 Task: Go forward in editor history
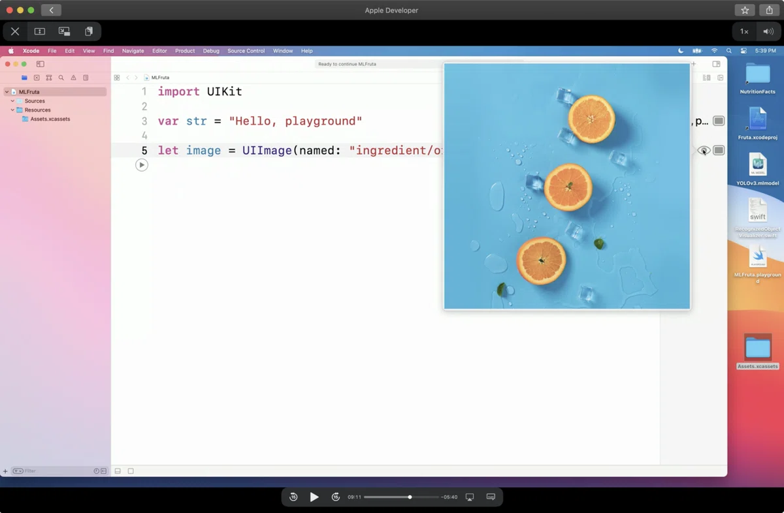coord(136,78)
